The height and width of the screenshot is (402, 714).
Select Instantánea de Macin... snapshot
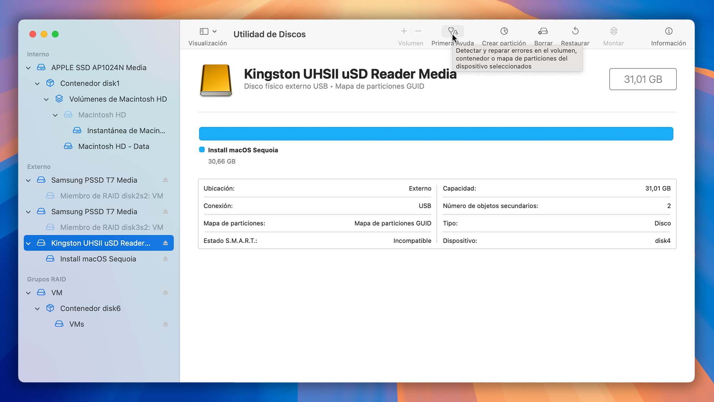pos(99,130)
